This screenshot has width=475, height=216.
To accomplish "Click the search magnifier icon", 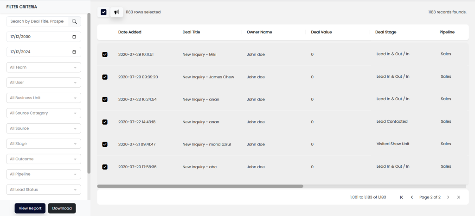I will point(74,21).
